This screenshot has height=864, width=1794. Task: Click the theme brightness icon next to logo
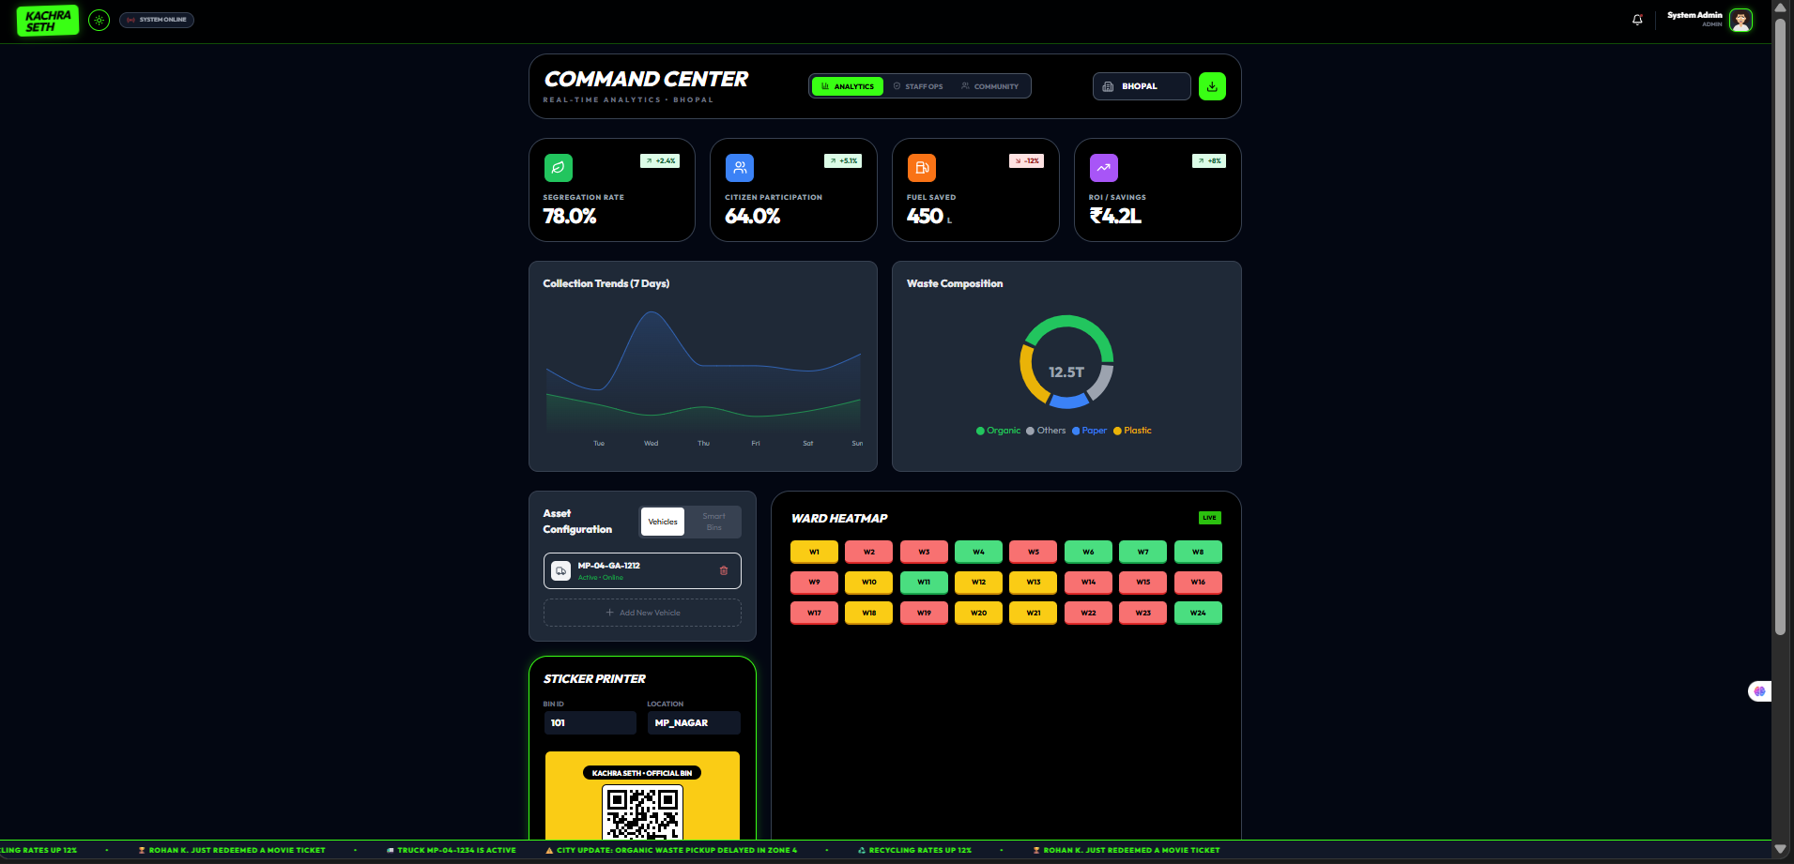tap(99, 19)
